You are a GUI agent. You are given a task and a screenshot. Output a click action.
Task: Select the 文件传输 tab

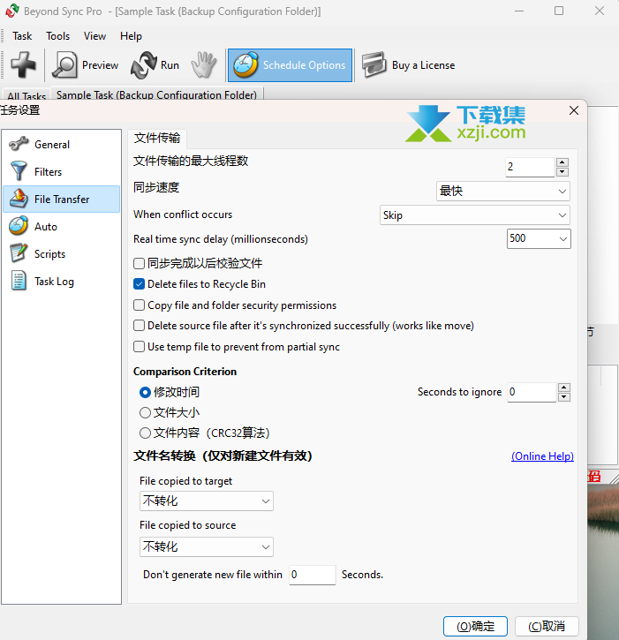(157, 138)
